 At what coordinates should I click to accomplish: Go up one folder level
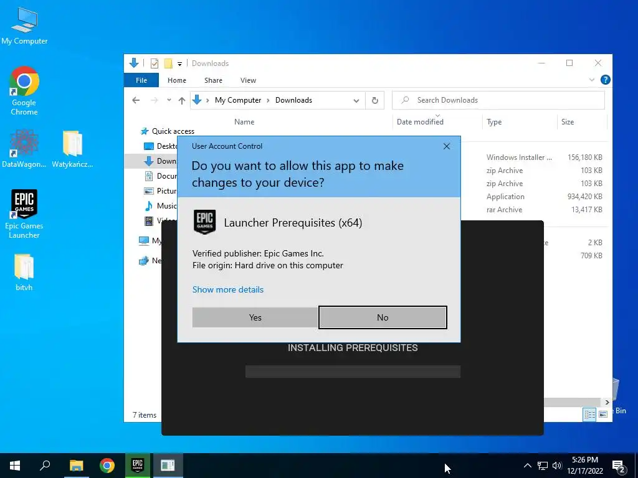pos(182,100)
